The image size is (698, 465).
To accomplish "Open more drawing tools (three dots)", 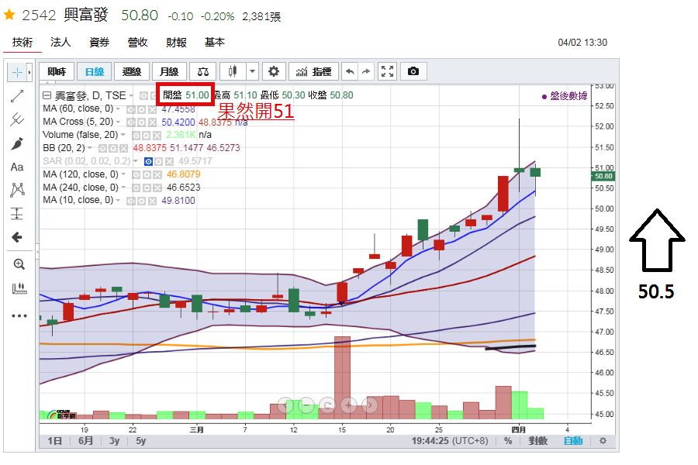I will coord(19,316).
